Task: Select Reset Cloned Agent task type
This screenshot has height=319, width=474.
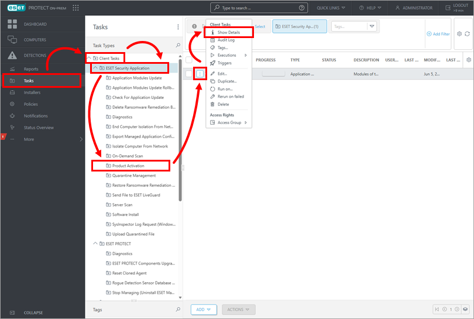Action: click(x=129, y=273)
